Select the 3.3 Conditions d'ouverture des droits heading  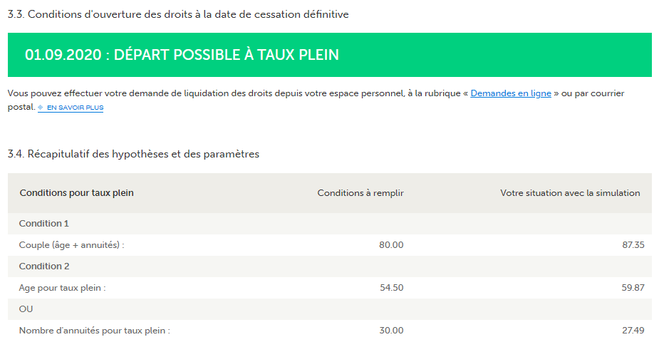tap(178, 14)
